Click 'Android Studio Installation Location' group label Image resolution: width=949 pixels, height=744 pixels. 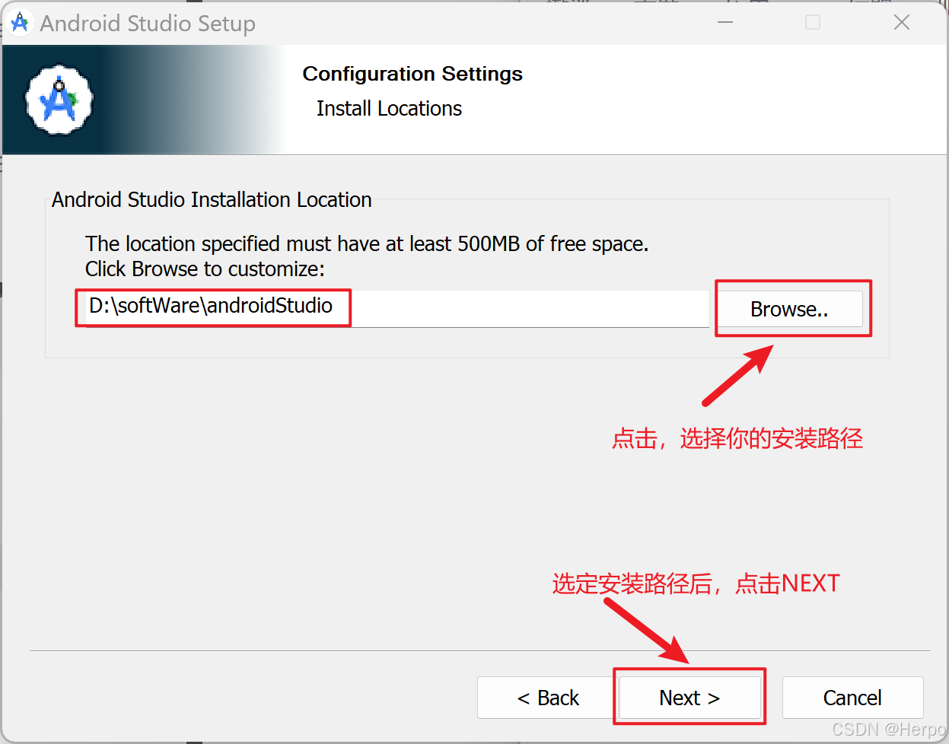click(212, 199)
